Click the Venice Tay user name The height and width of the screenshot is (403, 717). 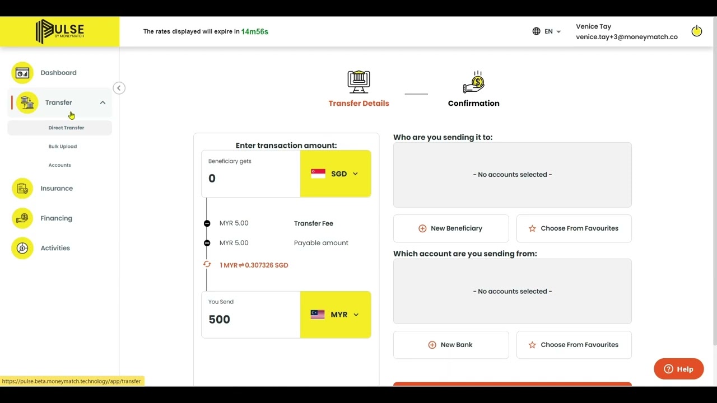tap(593, 26)
